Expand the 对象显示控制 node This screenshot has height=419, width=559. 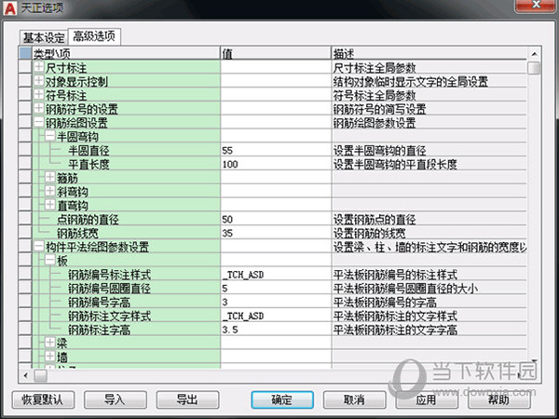(x=39, y=81)
